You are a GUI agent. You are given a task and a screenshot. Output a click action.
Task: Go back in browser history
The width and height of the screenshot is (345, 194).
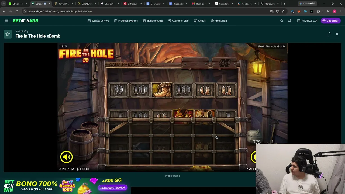pyautogui.click(x=4, y=11)
